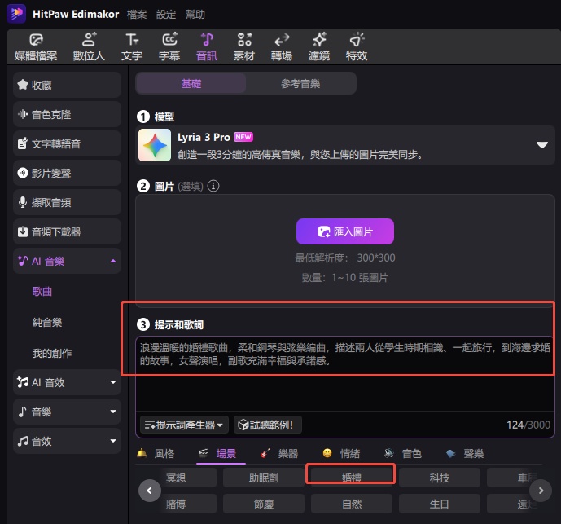Click inside the 提示和歌詞 prompt text box

345,373
